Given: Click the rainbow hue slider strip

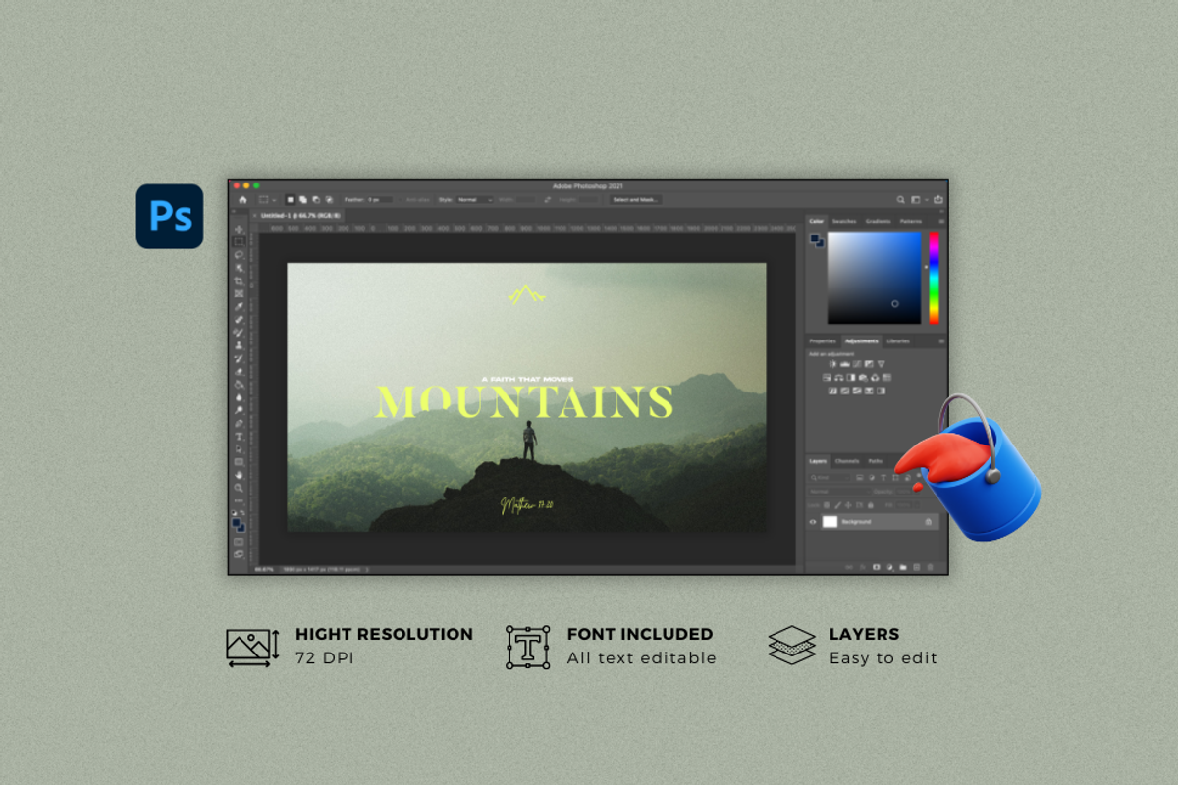Looking at the screenshot, I should (934, 278).
